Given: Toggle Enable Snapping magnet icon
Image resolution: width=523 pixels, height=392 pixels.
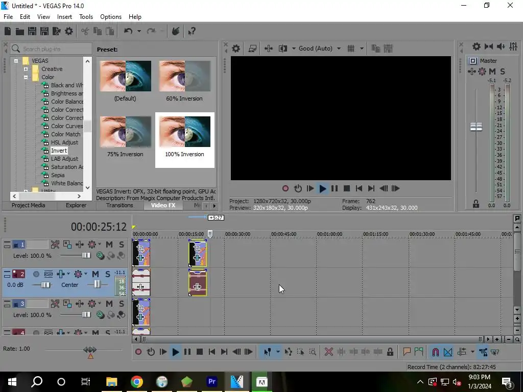Looking at the screenshot, I should (435, 352).
